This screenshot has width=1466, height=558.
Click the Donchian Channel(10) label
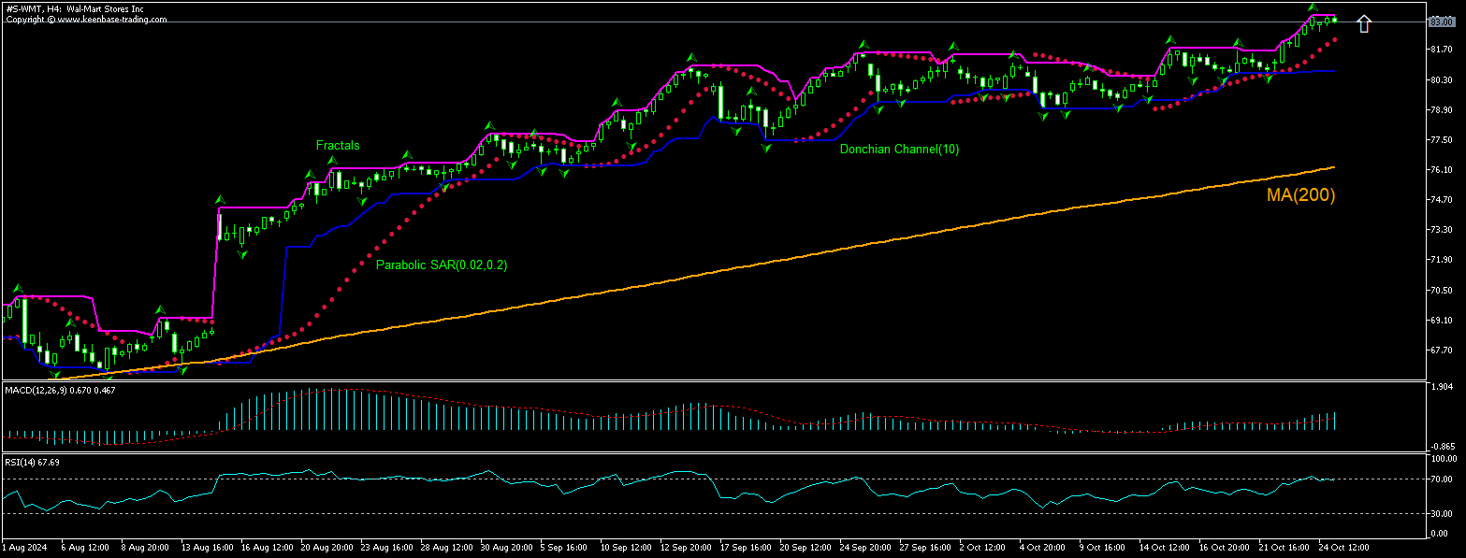898,149
